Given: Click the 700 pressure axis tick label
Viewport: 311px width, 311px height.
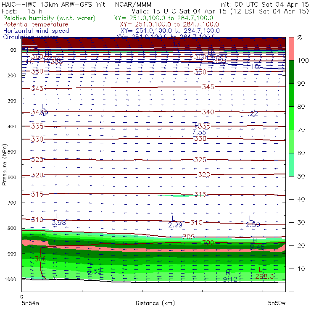Looking at the screenshot, I should point(12,203).
